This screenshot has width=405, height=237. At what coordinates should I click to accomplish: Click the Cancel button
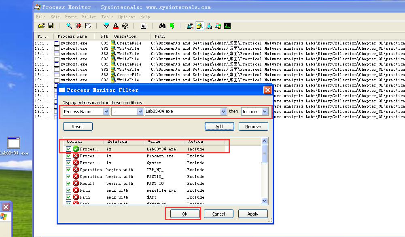[218, 214]
